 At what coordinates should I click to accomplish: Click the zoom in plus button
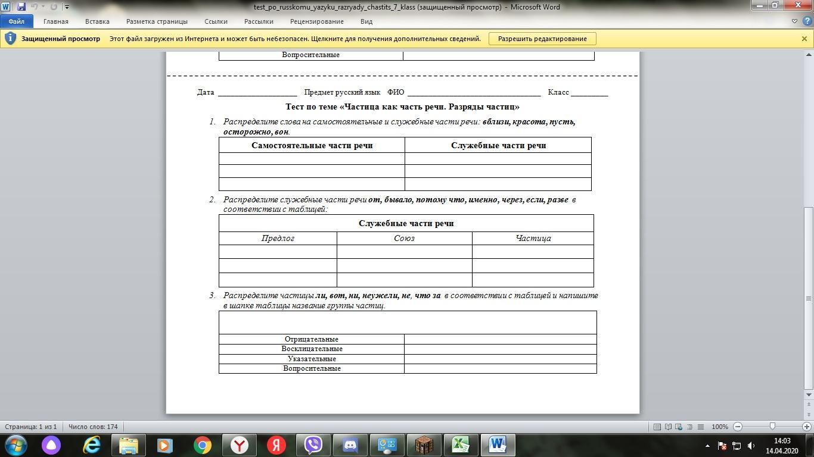pyautogui.click(x=807, y=427)
